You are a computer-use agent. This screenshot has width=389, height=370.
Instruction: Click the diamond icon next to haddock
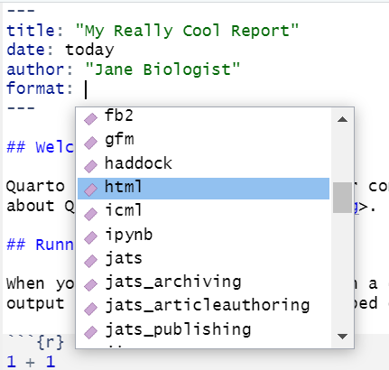(x=90, y=166)
